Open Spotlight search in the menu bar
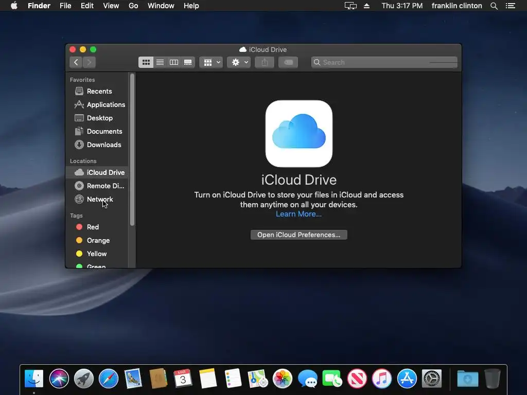Viewport: 527px width, 395px height. (494, 6)
